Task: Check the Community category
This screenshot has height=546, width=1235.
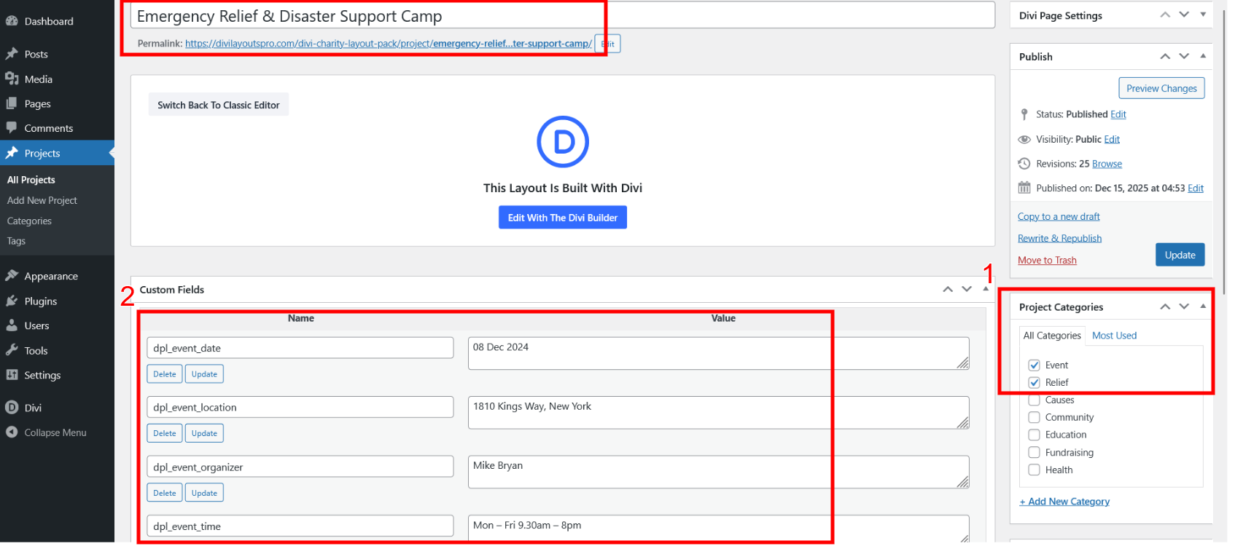Action: (x=1034, y=417)
